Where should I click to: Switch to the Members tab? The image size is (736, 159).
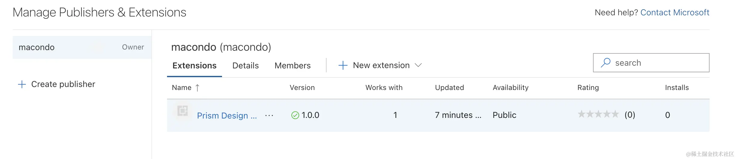pyautogui.click(x=293, y=66)
